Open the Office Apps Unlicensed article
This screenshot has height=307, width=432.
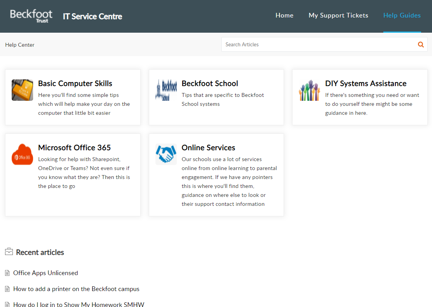pos(46,273)
